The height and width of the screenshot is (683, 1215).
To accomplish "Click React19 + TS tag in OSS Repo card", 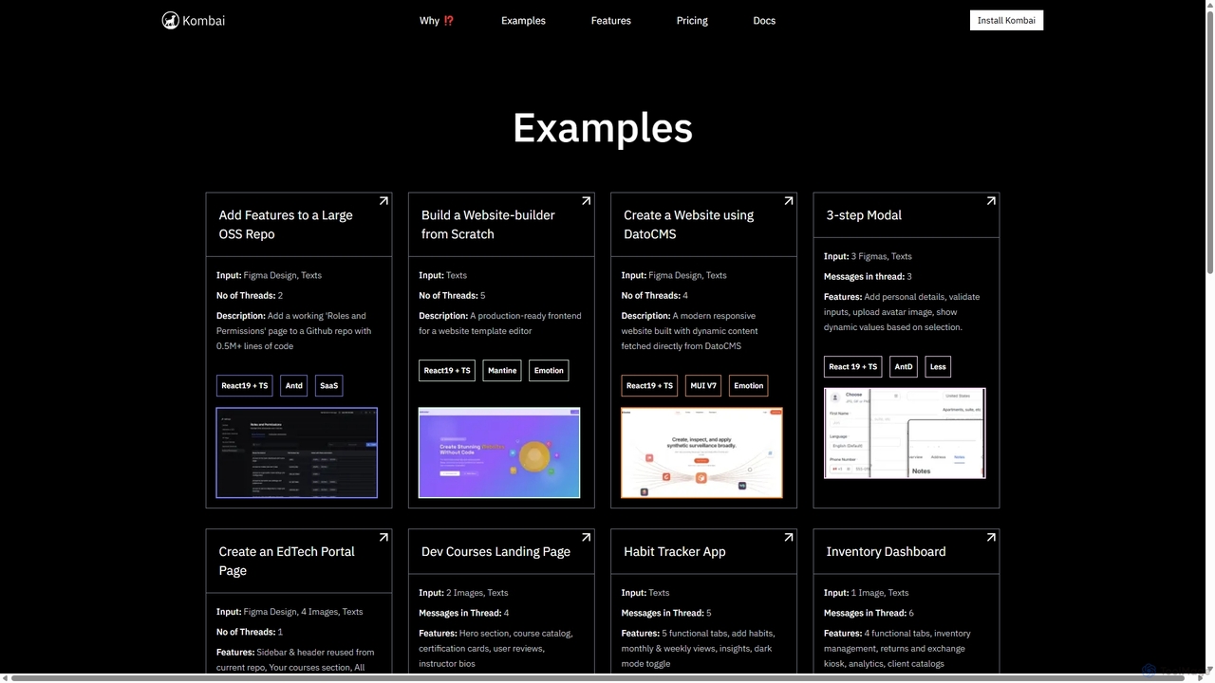I will (245, 385).
